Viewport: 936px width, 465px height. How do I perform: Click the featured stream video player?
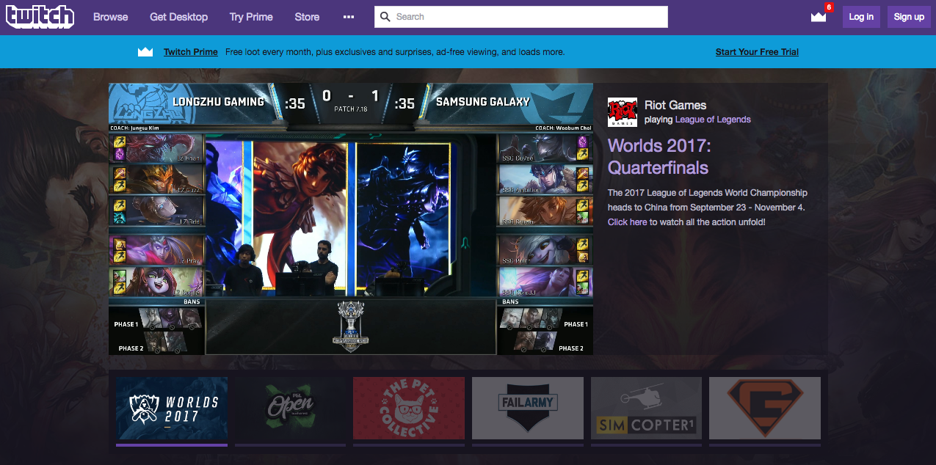pos(351,219)
